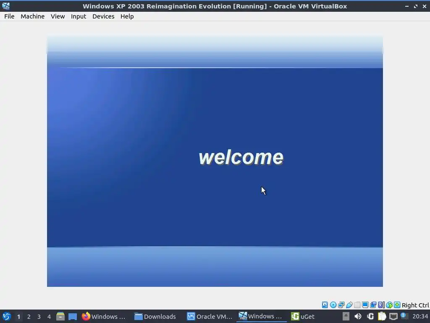The width and height of the screenshot is (430, 323).
Task: Click the display status icon
Action: coord(365,305)
